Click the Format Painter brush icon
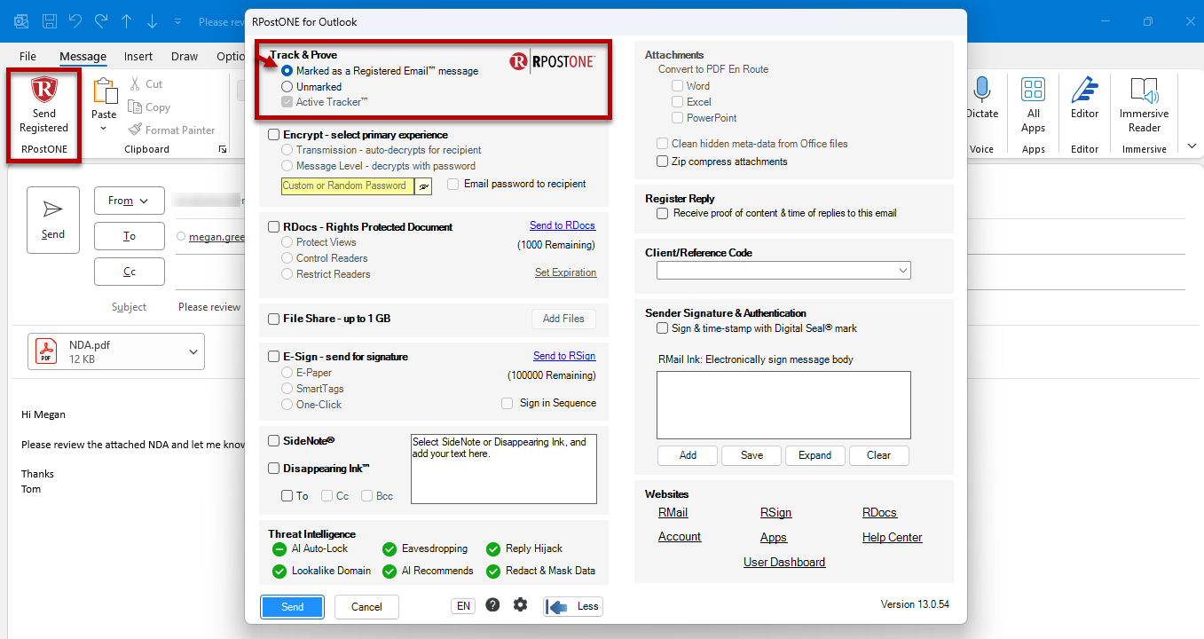 (135, 130)
